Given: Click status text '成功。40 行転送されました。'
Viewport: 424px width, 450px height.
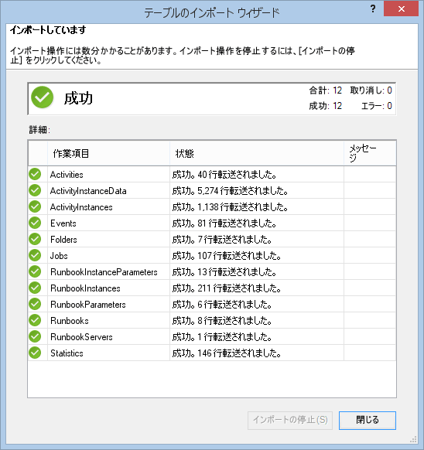Looking at the screenshot, I should (224, 175).
